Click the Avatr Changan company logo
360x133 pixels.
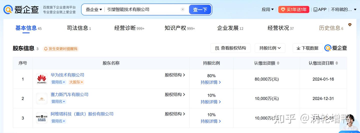pos(42,118)
